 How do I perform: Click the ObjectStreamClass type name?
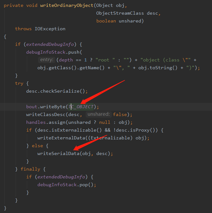pyautogui.click(x=120, y=13)
